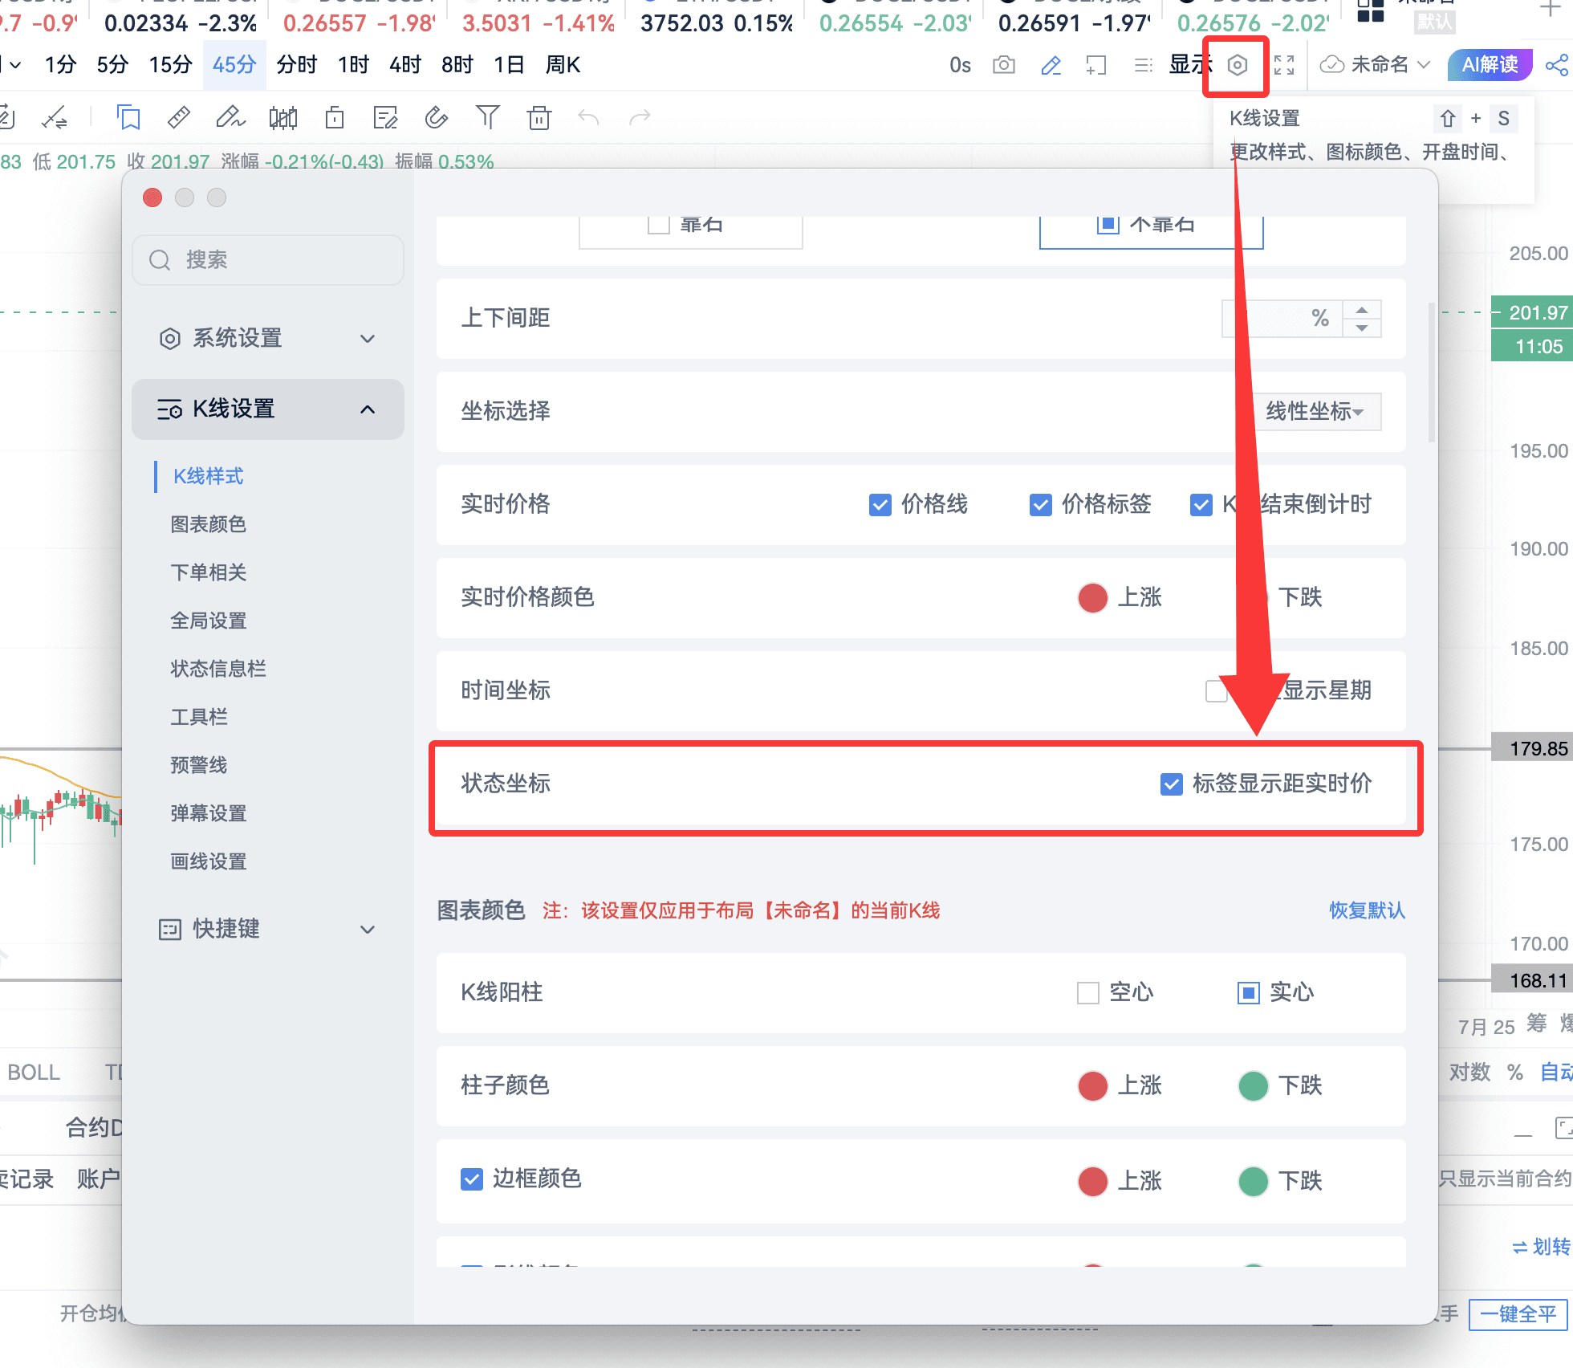Click the add-window square plus icon
The image size is (1573, 1368).
click(1096, 65)
